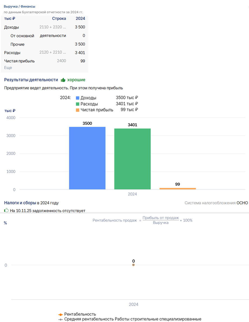Click the orange Рентабельность legend marker

click(61, 314)
